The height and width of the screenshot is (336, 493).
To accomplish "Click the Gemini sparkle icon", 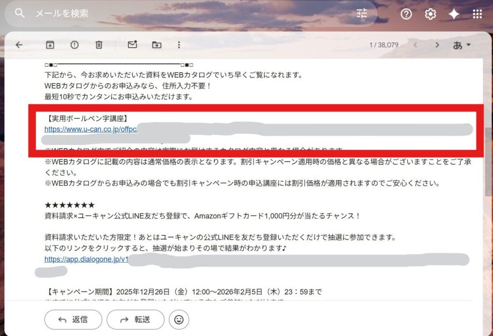I will [454, 14].
